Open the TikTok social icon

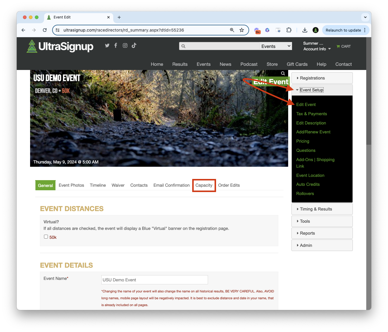click(x=134, y=45)
